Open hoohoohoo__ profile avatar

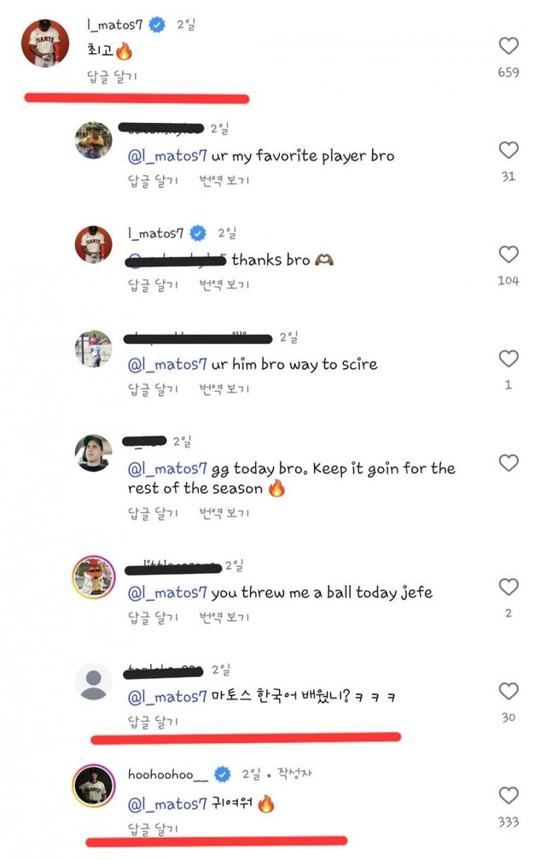(94, 787)
